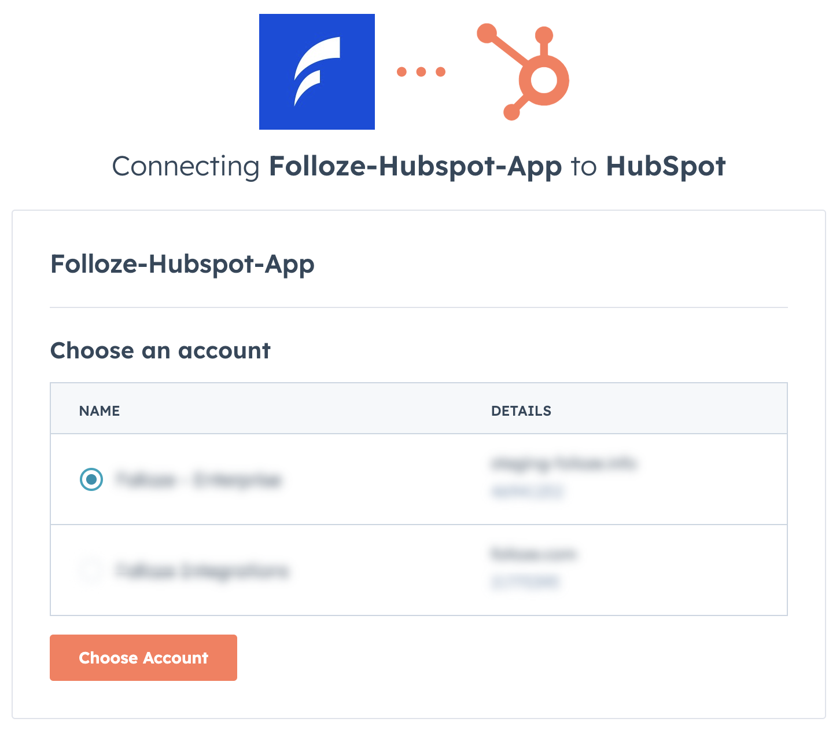Select the first account radio button

point(91,479)
